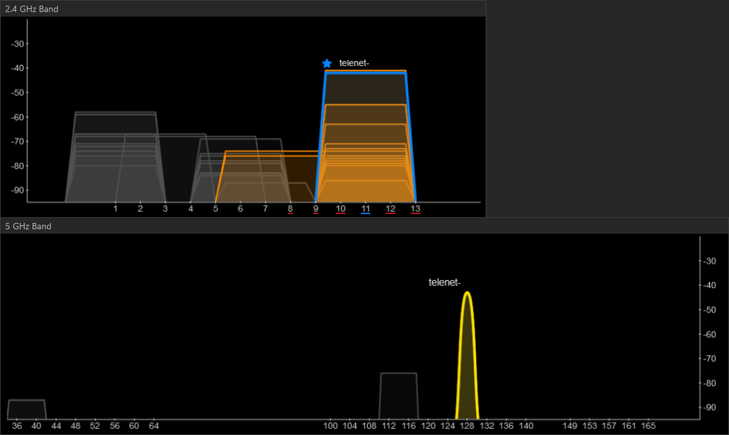Click the 5 GHz Band panel header

(x=28, y=226)
